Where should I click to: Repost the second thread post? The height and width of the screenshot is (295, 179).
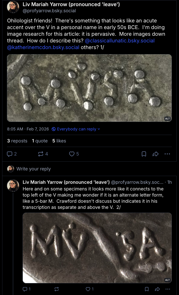(x=56, y=289)
